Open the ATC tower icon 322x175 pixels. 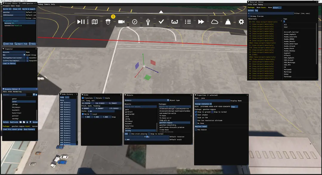148,21
